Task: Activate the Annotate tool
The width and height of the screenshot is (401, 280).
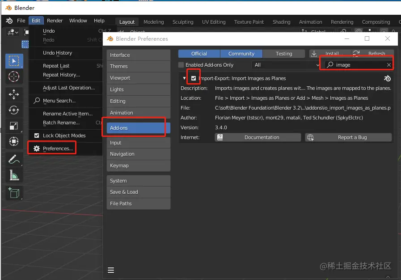Action: pyautogui.click(x=14, y=159)
